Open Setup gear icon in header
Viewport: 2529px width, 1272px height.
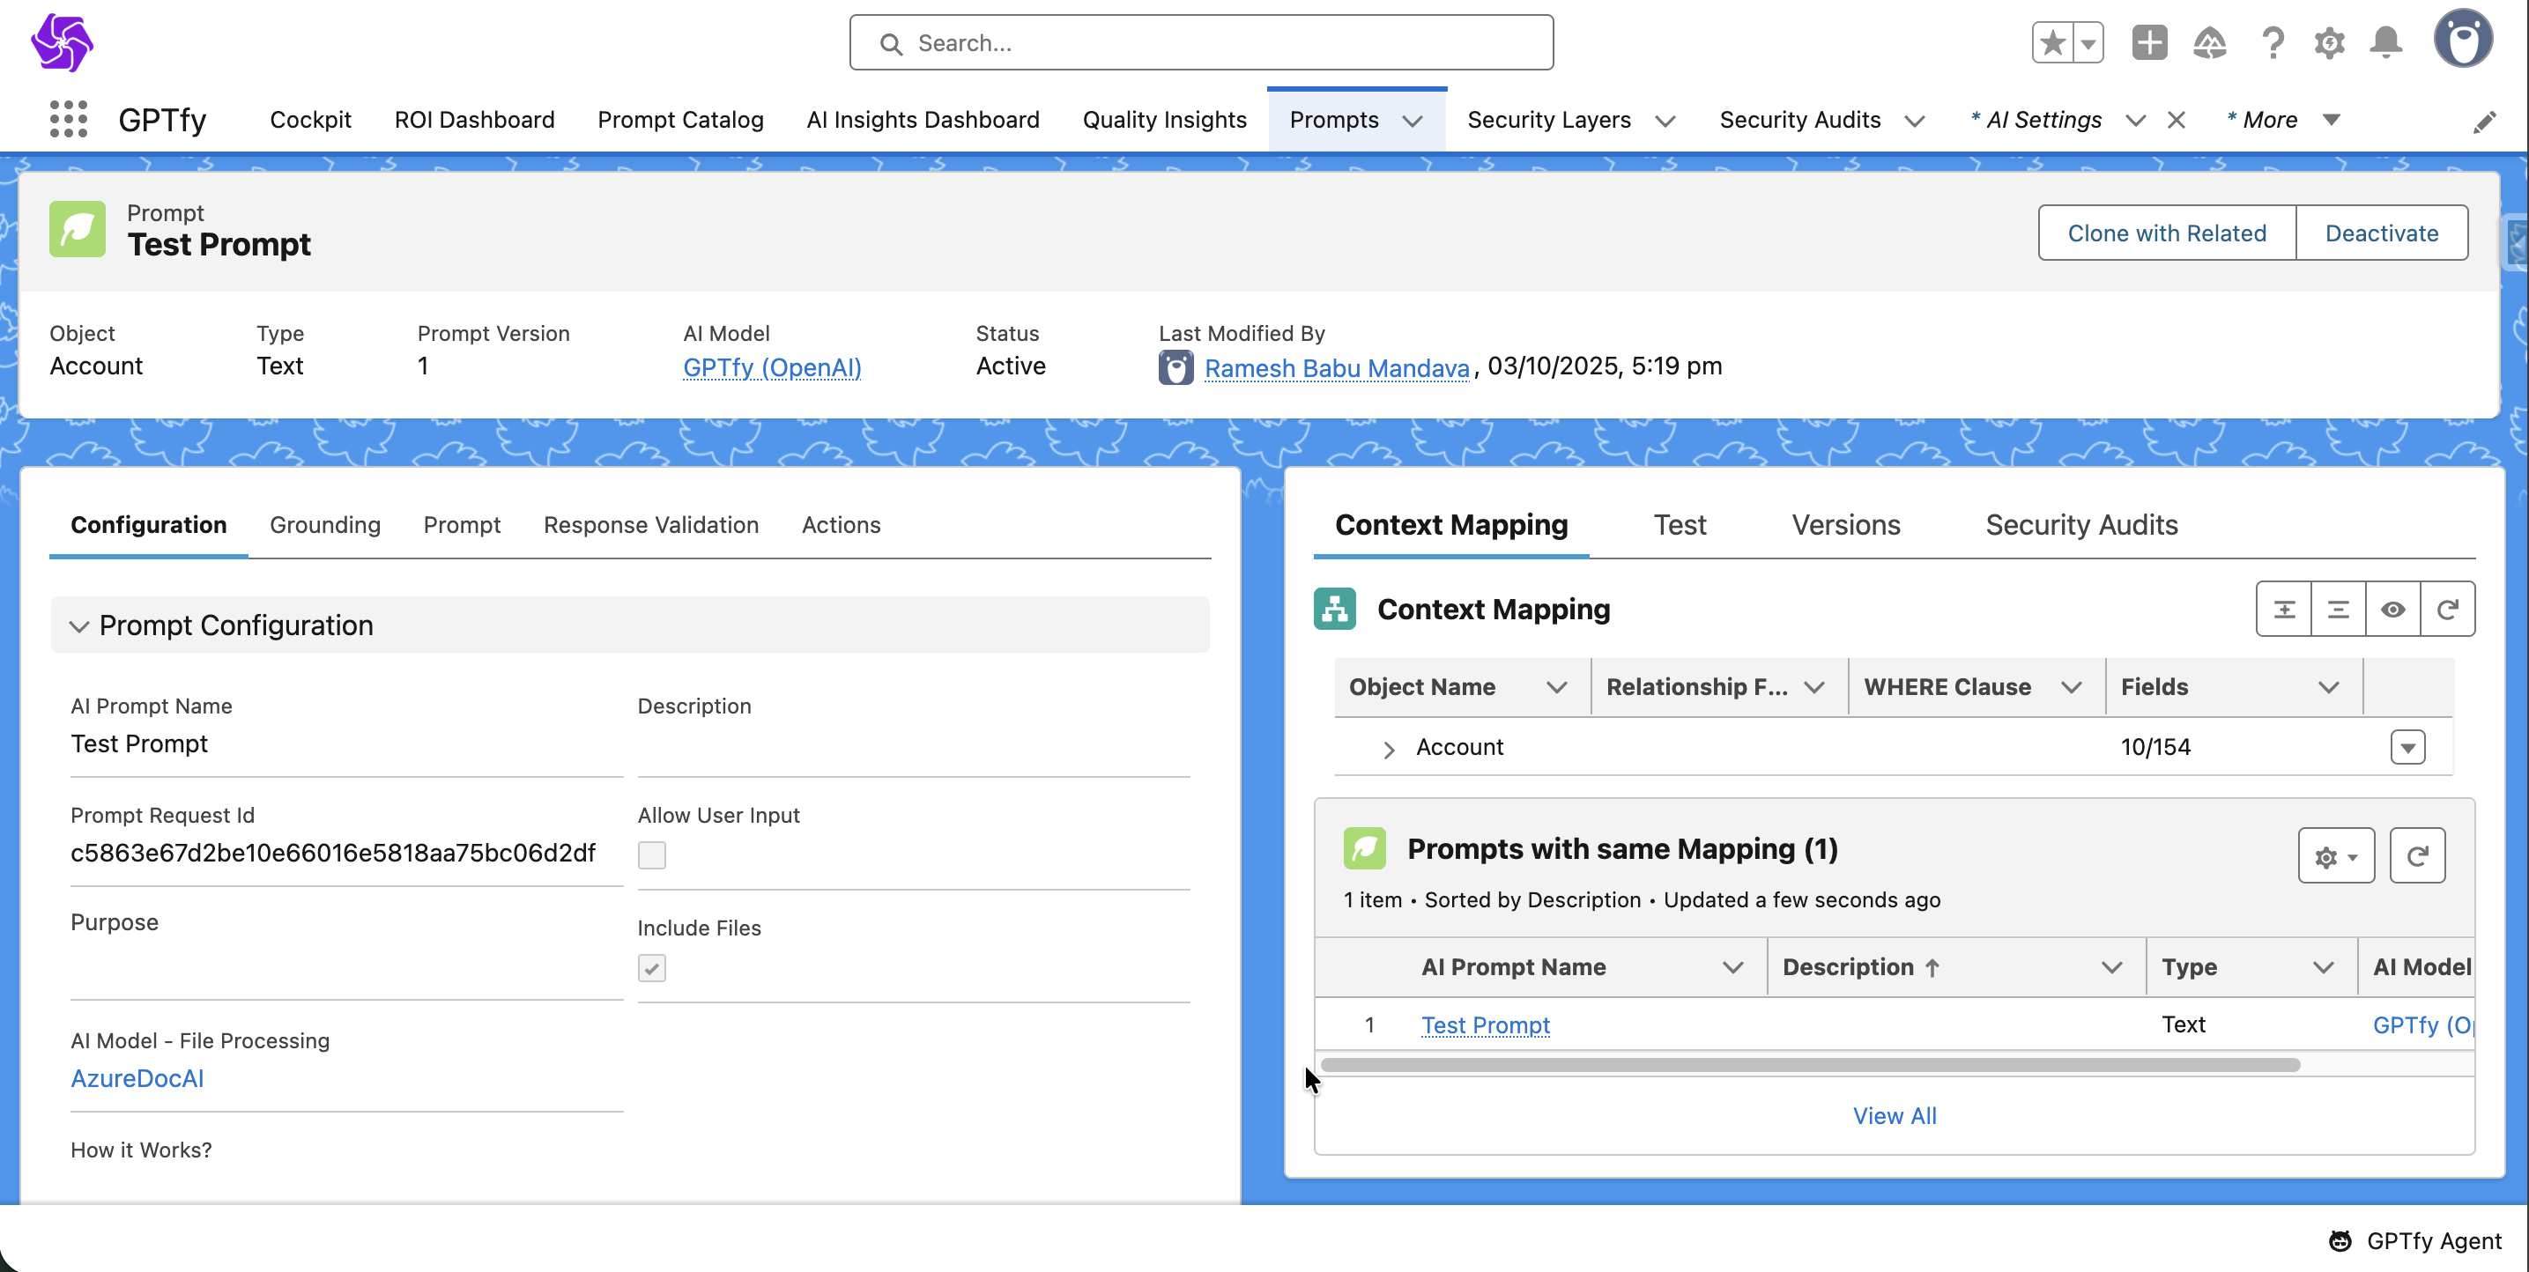(2329, 42)
